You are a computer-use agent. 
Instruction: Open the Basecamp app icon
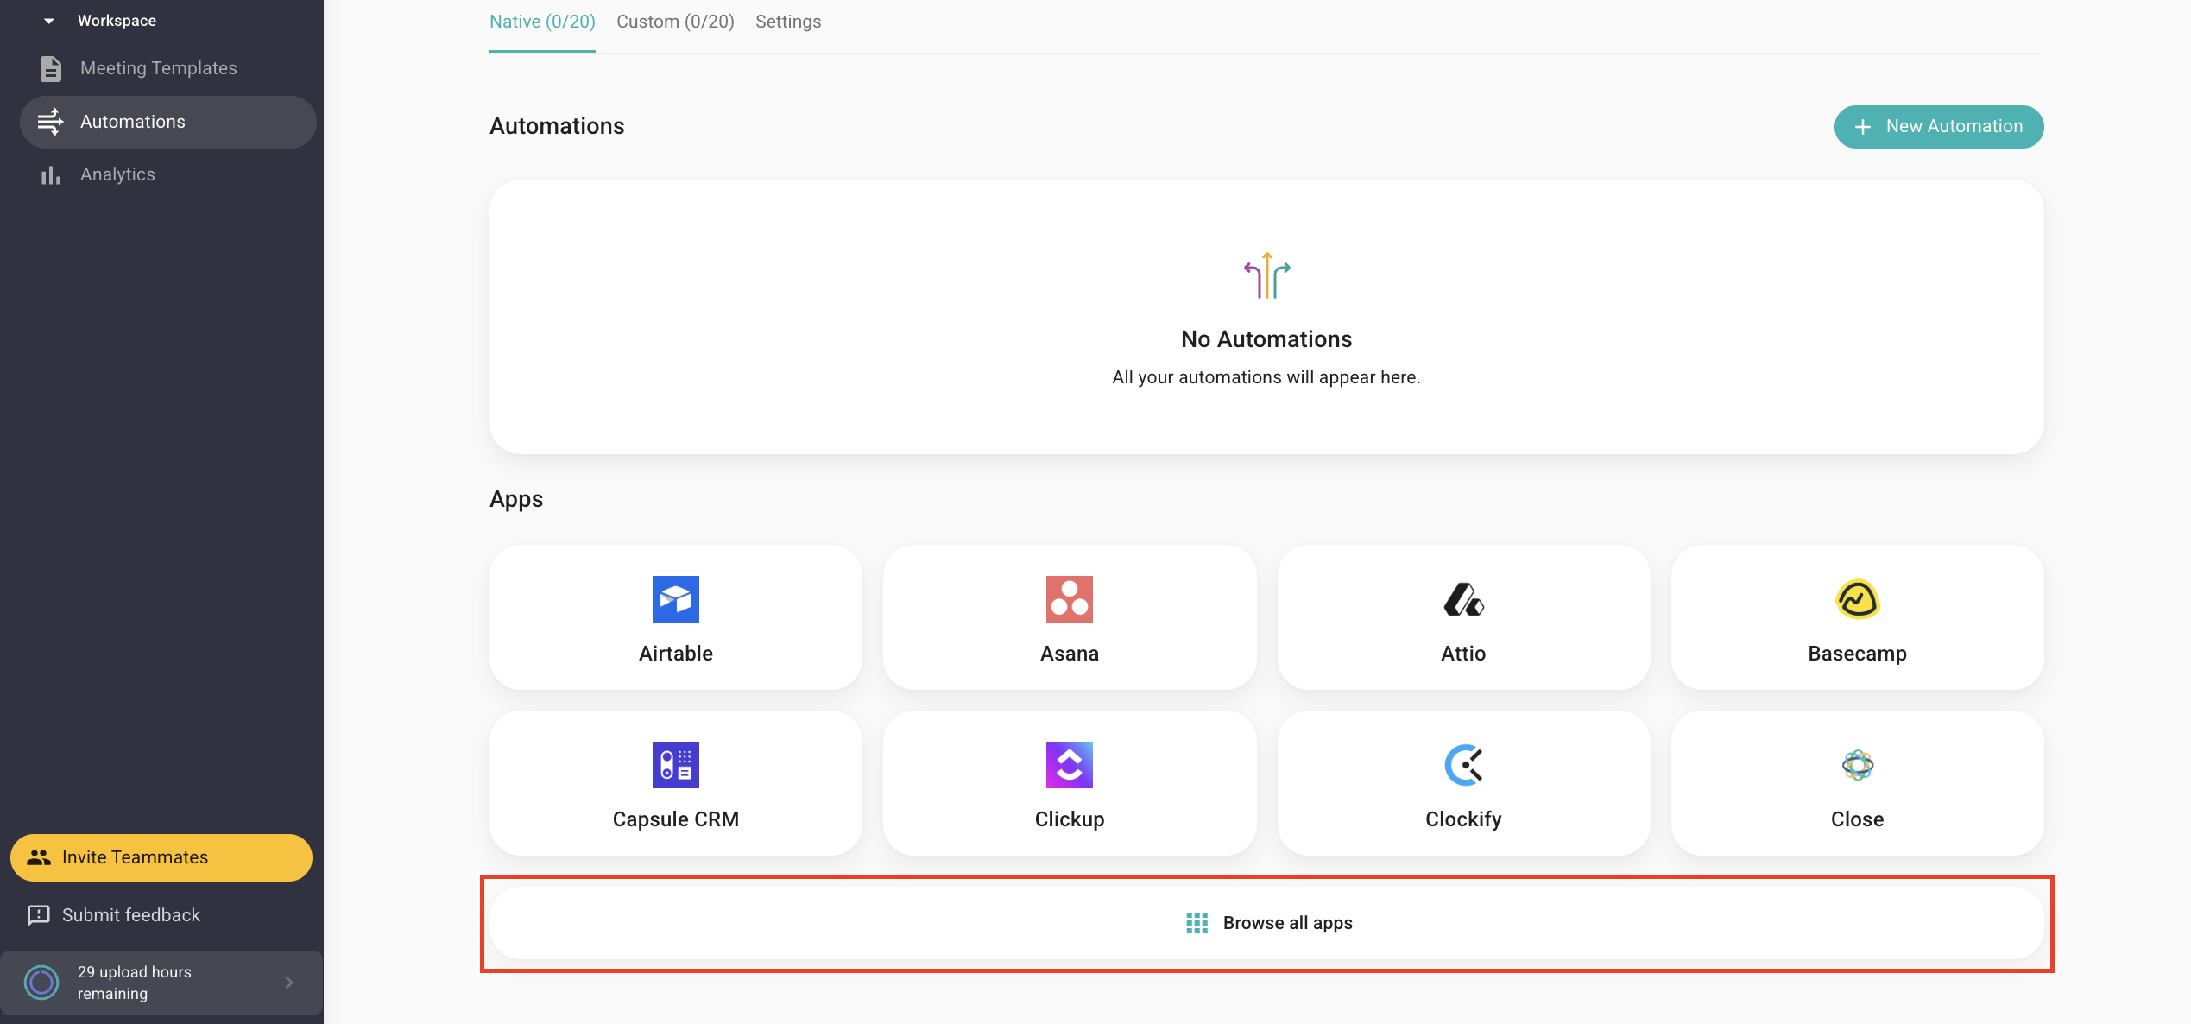tap(1857, 599)
